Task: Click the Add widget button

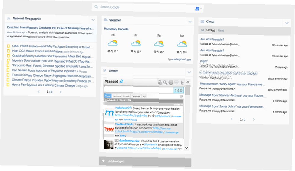Action: point(145,162)
